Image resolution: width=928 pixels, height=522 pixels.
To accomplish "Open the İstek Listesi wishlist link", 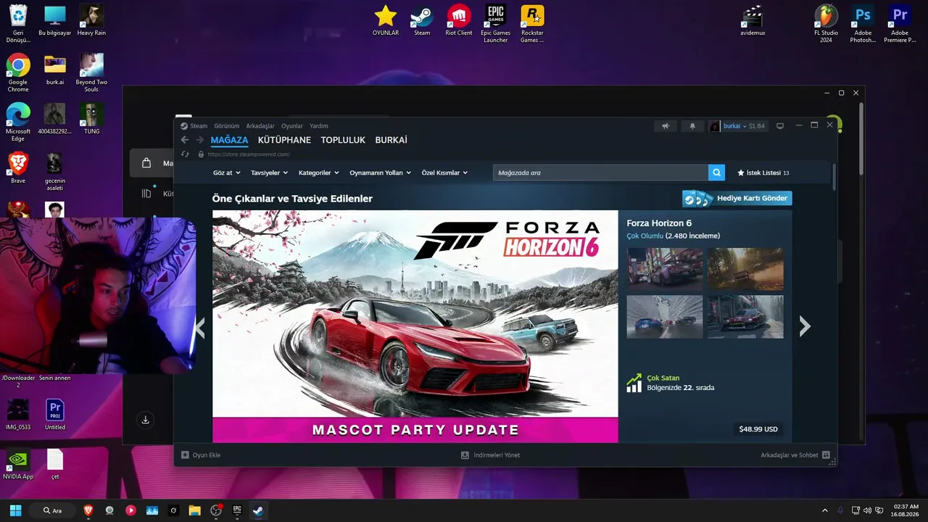I will point(763,173).
